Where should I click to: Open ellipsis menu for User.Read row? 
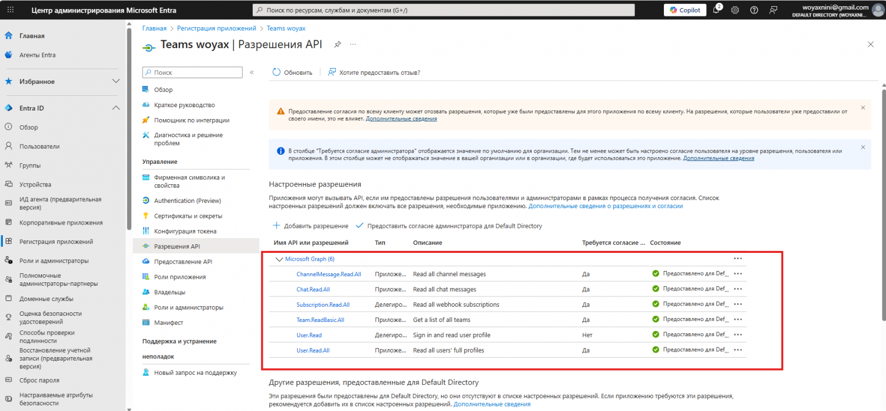(738, 335)
